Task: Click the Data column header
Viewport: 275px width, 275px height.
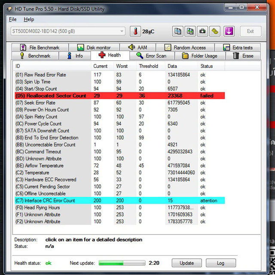Action: (181, 66)
